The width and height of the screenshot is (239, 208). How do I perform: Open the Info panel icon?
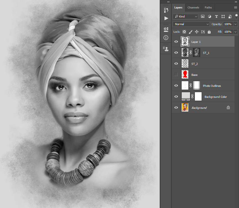pos(166,37)
